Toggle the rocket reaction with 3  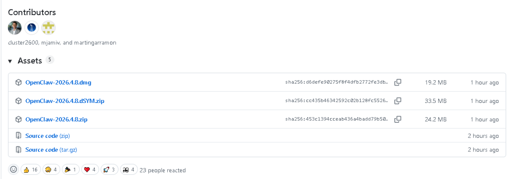(x=109, y=170)
